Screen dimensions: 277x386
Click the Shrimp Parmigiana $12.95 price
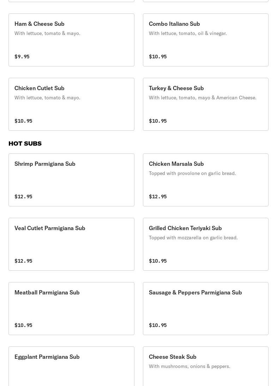[x=23, y=197]
